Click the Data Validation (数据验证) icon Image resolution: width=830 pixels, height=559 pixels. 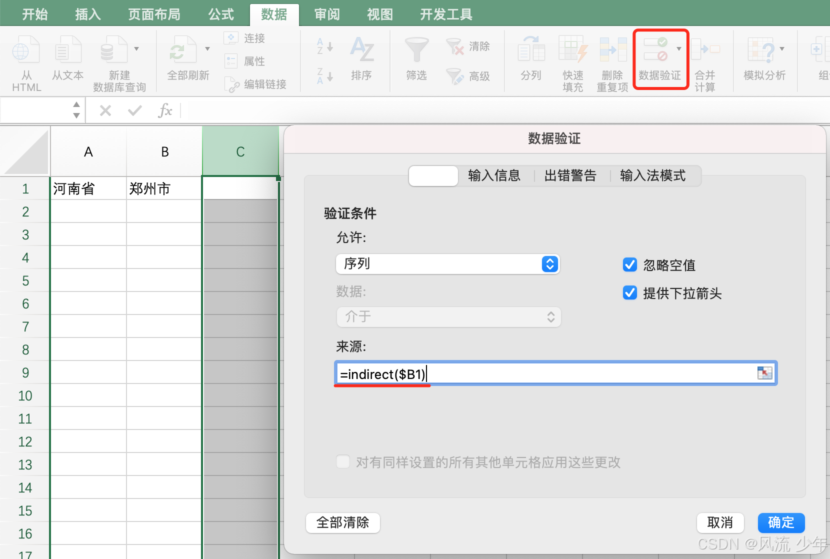pos(656,49)
